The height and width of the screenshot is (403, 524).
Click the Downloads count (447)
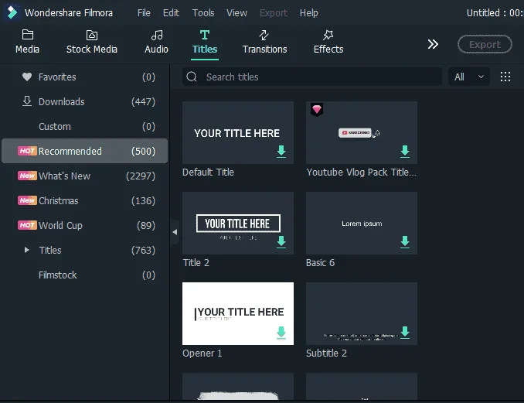143,101
